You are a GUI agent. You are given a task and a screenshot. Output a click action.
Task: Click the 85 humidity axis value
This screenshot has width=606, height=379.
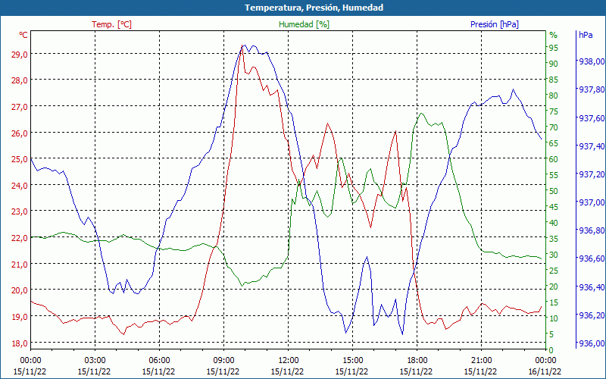[554, 80]
